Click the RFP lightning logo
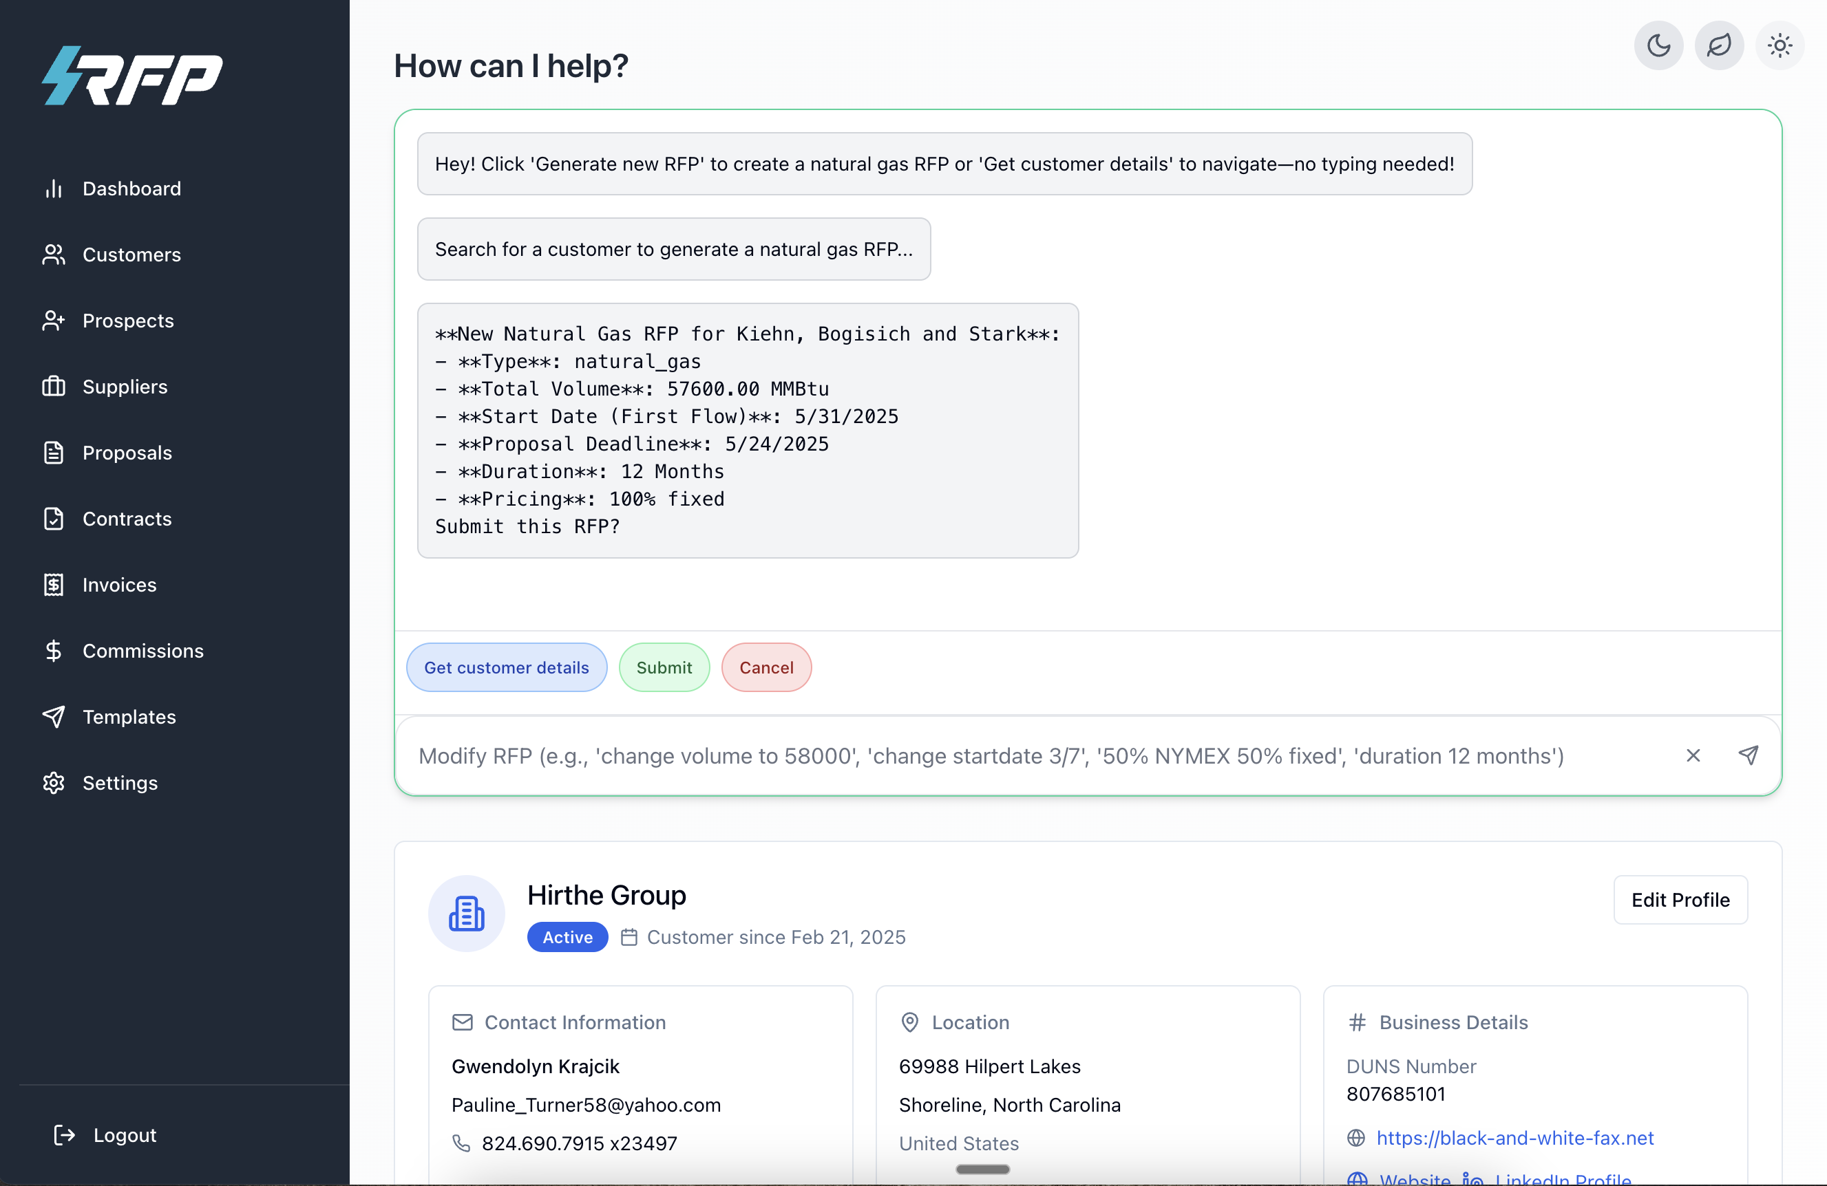This screenshot has width=1827, height=1186. click(x=132, y=75)
